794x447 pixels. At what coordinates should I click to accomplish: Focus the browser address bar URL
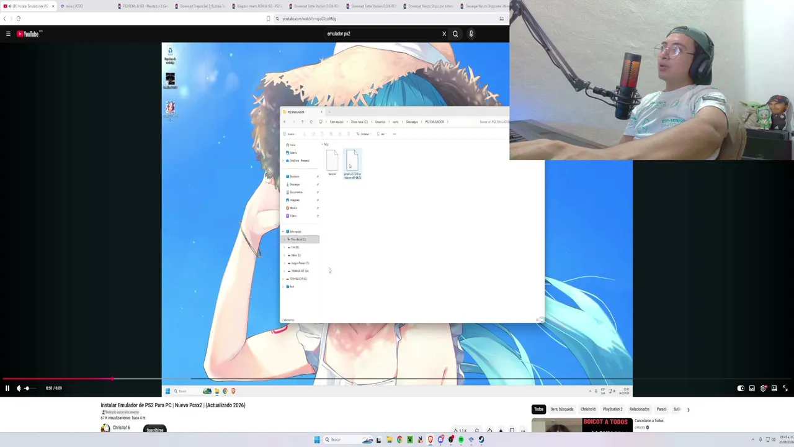coord(309,19)
